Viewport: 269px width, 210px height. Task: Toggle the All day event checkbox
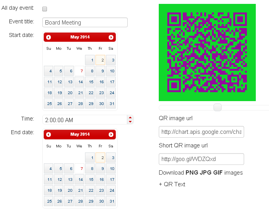point(45,9)
